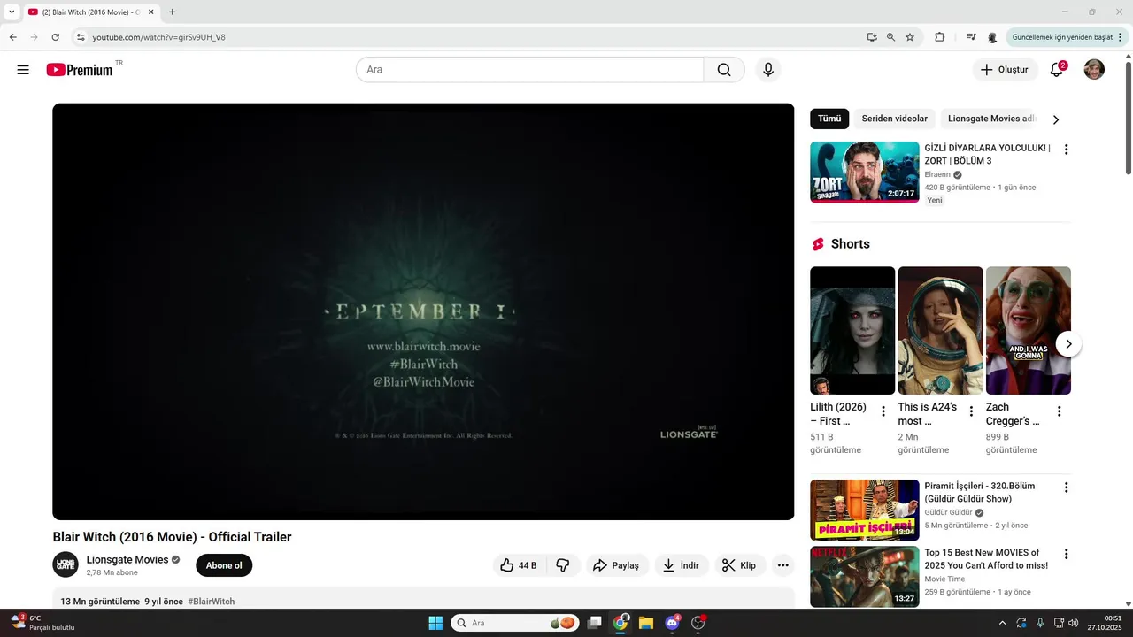
Task: Open YouTube notifications bell
Action: click(1057, 70)
